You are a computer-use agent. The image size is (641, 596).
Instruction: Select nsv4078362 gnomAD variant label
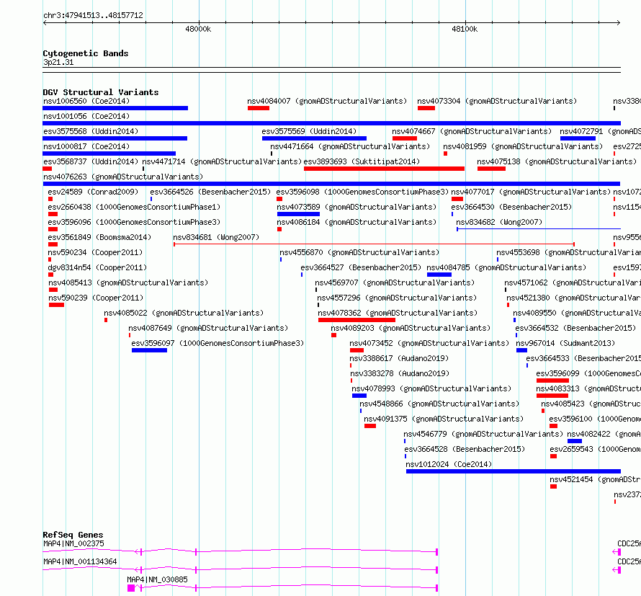click(398, 313)
